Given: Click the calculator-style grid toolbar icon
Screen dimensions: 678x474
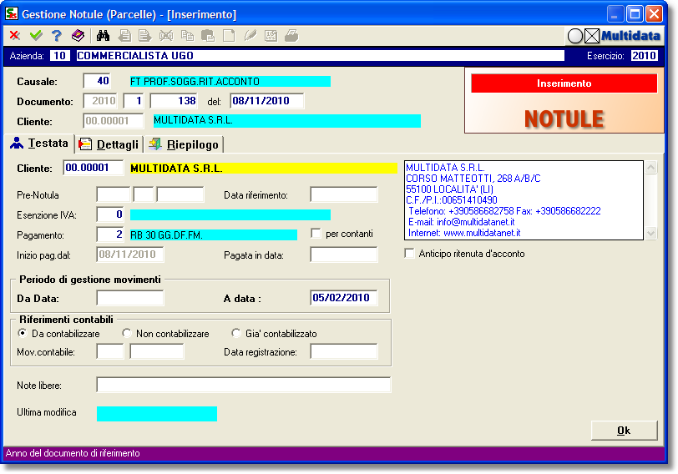Looking at the screenshot, I should point(271,35).
